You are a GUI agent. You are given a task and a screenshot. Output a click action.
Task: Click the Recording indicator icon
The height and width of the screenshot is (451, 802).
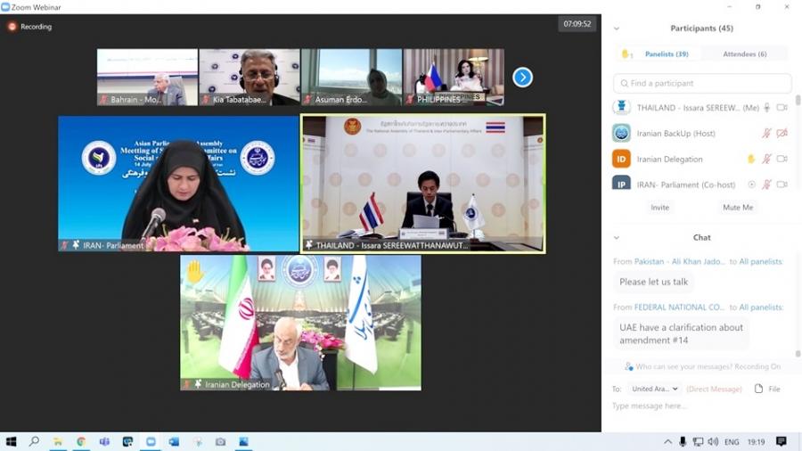pyautogui.click(x=12, y=27)
